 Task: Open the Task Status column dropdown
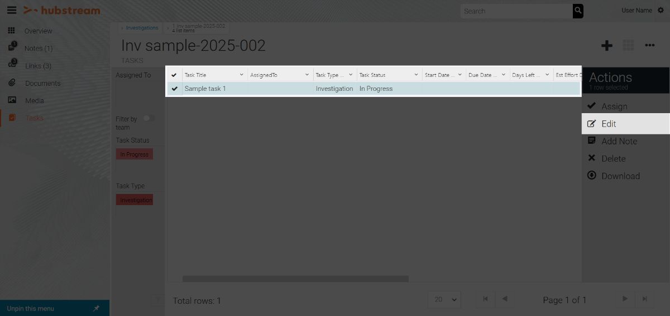coord(417,75)
